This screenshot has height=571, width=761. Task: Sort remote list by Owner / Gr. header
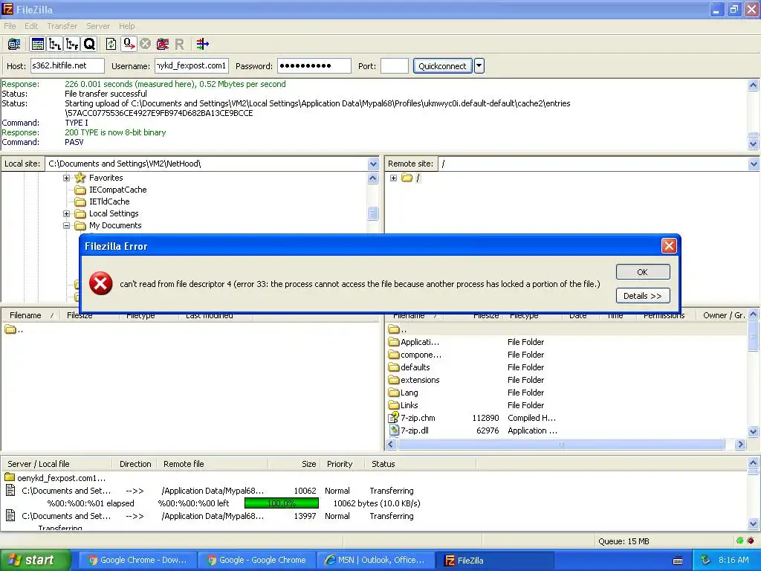pyautogui.click(x=723, y=315)
